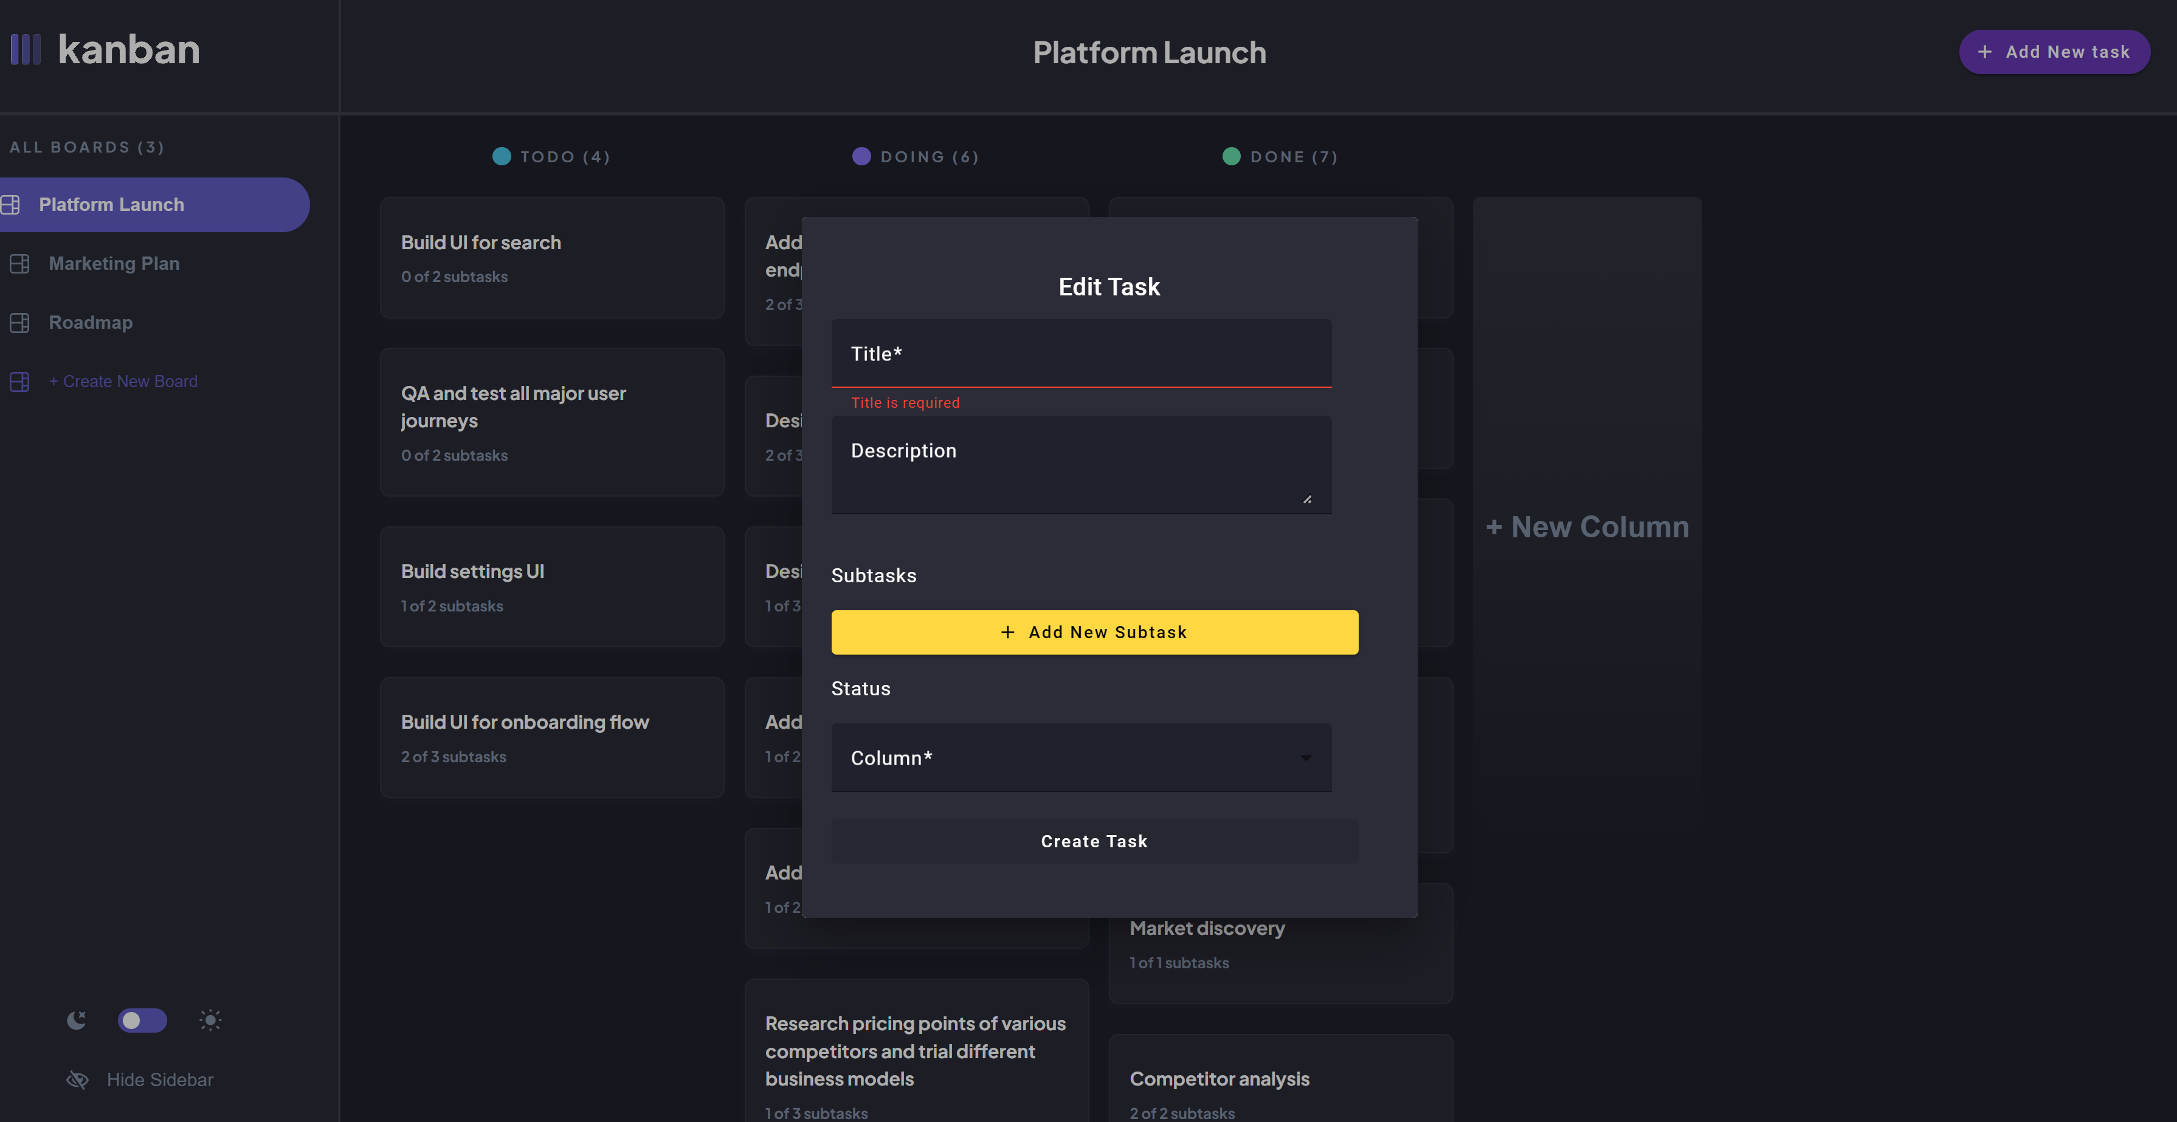Screen dimensions: 2177x1122
Task: Click the Column dropdown arrow
Action: pos(1306,758)
